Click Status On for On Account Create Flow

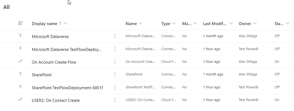click(277, 62)
